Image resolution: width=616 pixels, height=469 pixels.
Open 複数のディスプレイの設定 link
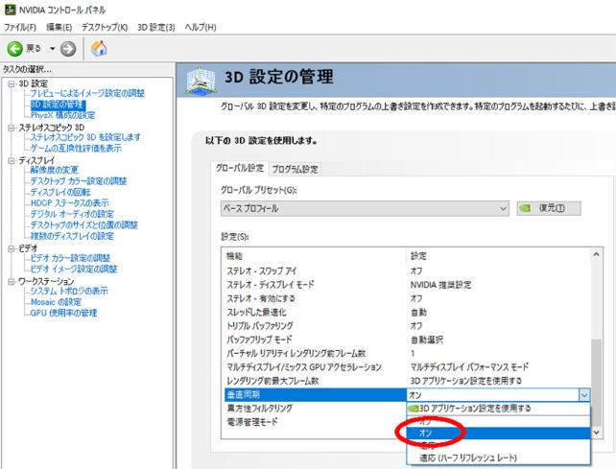pyautogui.click(x=72, y=236)
